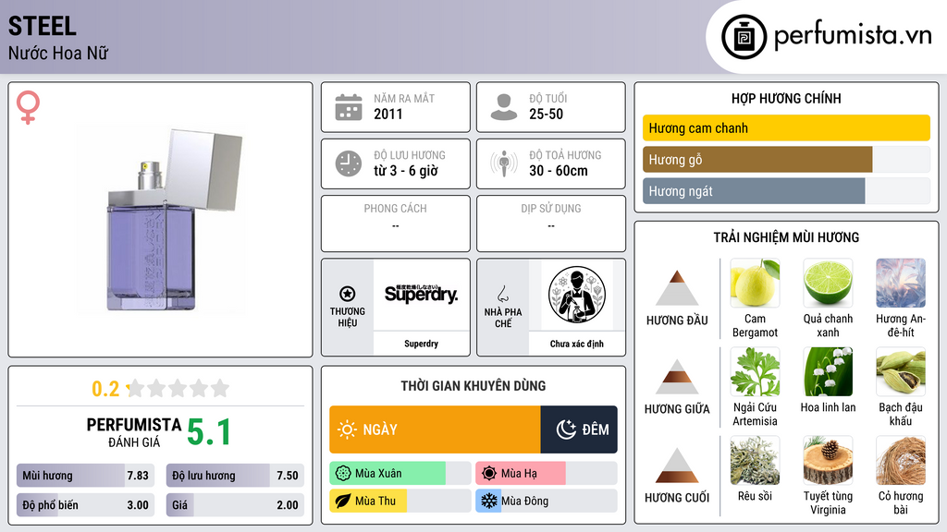The width and height of the screenshot is (947, 532).
Task: Click the Superdry brand logo
Action: coord(421,294)
